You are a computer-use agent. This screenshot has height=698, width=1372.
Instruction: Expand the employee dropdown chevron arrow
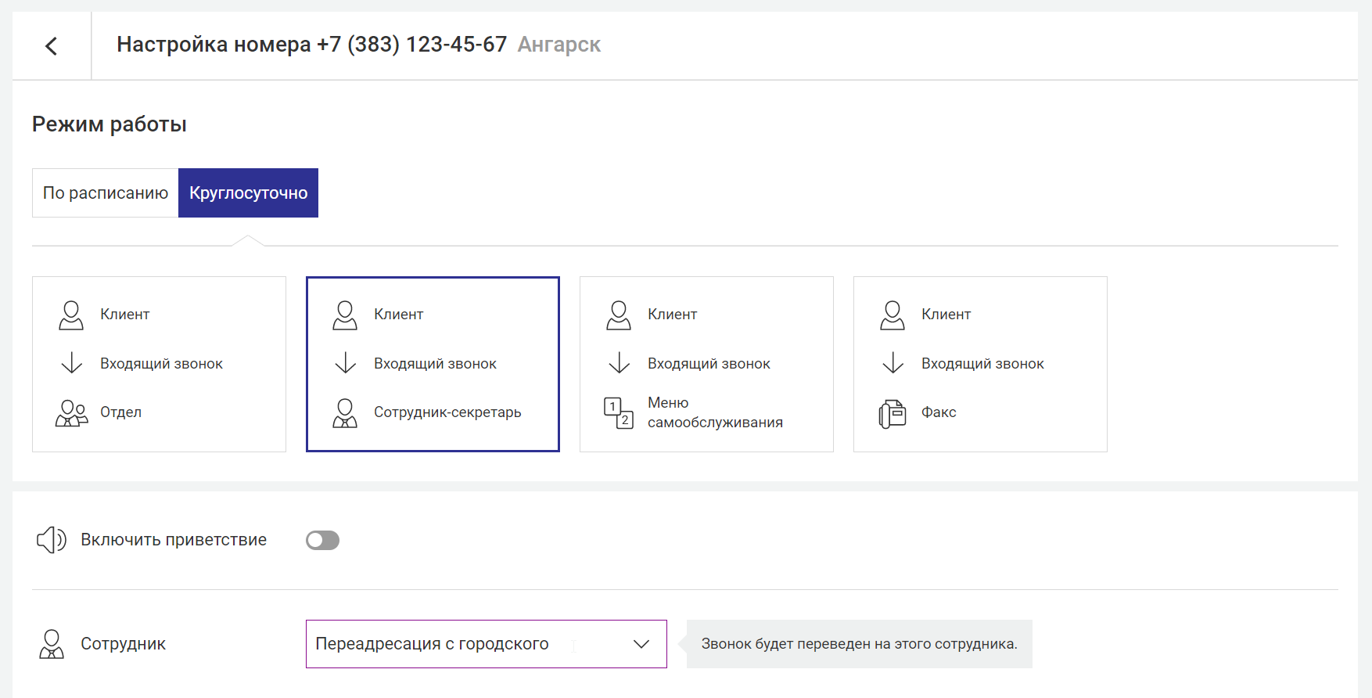point(641,644)
